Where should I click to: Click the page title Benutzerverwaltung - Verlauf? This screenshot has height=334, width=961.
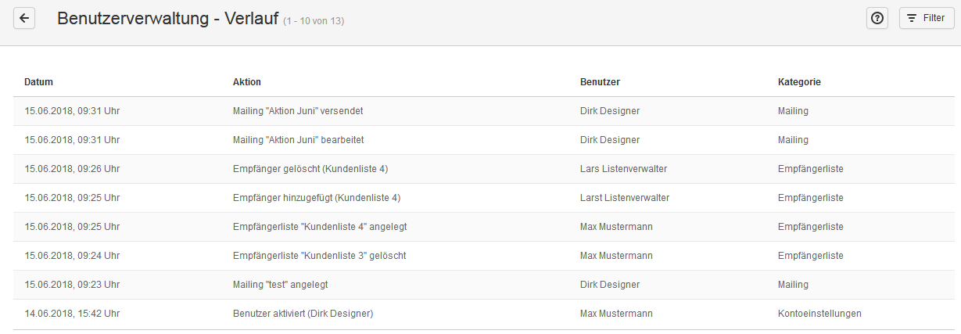click(168, 18)
